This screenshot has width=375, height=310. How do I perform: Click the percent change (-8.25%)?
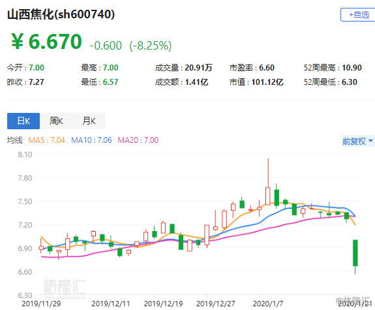coord(151,46)
